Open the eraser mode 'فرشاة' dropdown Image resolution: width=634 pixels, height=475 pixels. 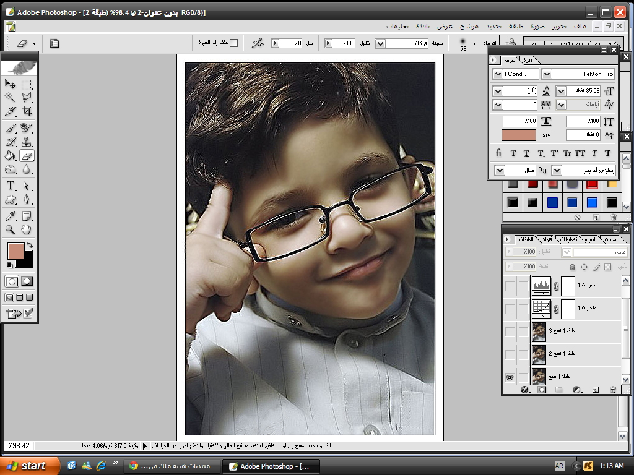point(380,43)
